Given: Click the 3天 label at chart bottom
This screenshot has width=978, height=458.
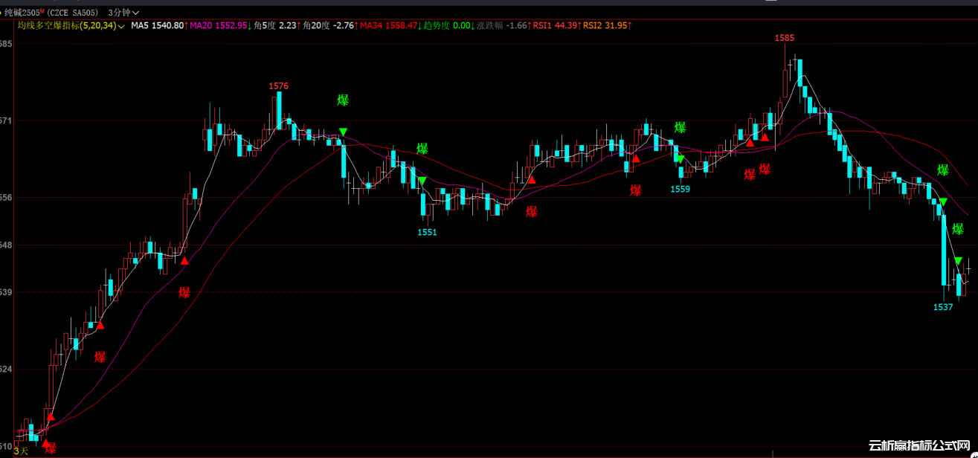Looking at the screenshot, I should pyautogui.click(x=21, y=451).
